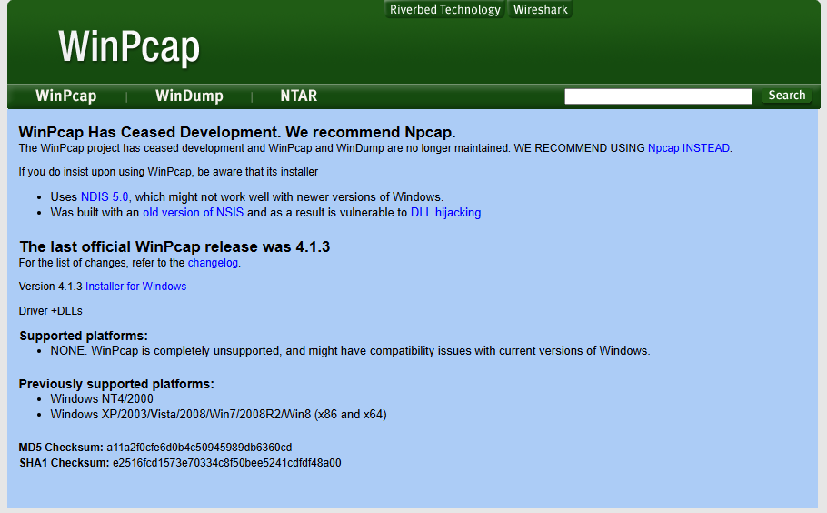
Task: Click the 'Previously supported platforms:' heading
Action: click(x=116, y=384)
